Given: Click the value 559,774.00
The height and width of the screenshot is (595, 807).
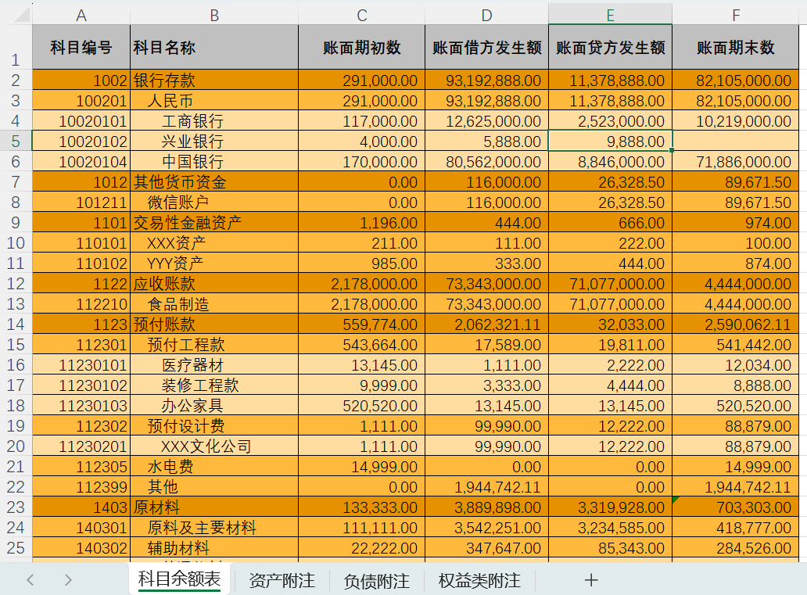Looking at the screenshot, I should pos(362,324).
